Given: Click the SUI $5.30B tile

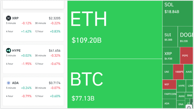Looking at the screenshot, I should [x=170, y=37].
